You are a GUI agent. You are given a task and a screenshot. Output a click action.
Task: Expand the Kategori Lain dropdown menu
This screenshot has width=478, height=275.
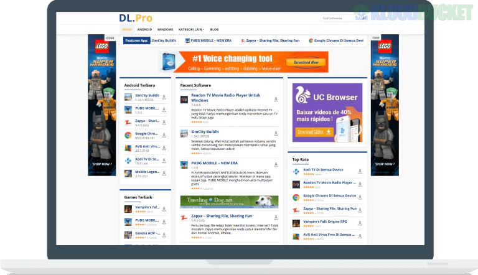pos(190,29)
